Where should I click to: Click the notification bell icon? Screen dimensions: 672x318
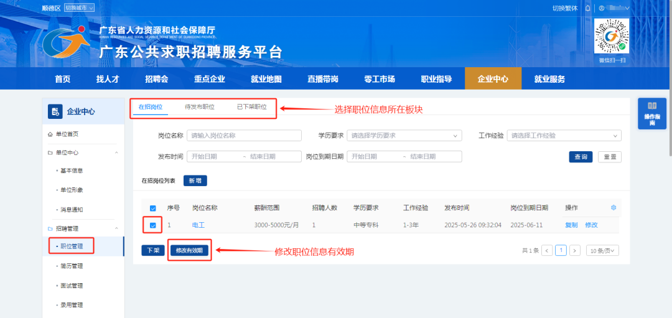587,8
